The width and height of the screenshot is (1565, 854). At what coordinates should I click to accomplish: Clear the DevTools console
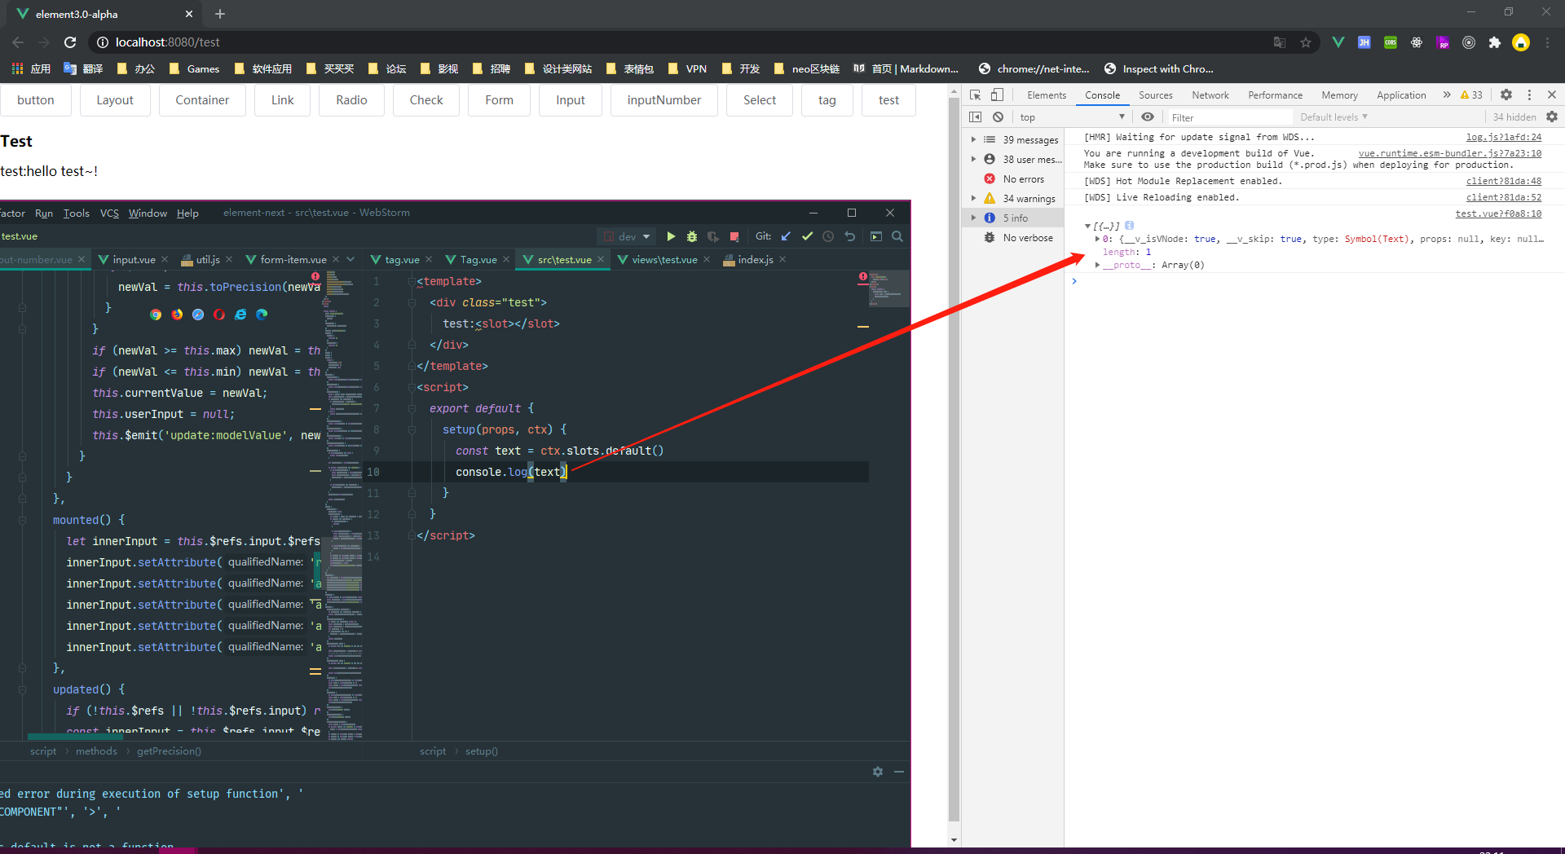click(999, 117)
